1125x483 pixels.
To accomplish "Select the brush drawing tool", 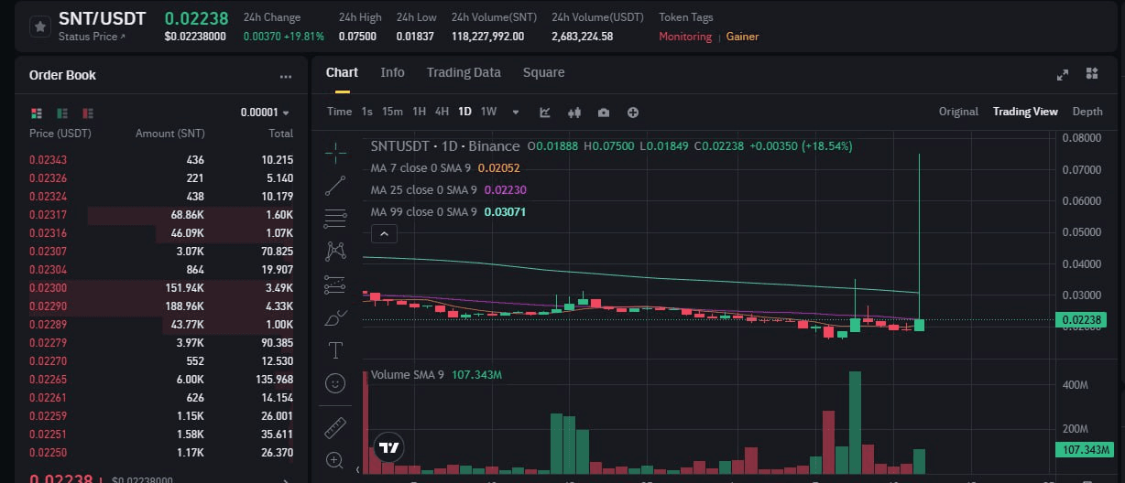I will coord(336,318).
